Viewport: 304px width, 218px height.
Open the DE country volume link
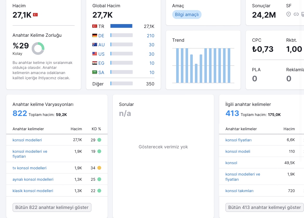[x=150, y=36]
